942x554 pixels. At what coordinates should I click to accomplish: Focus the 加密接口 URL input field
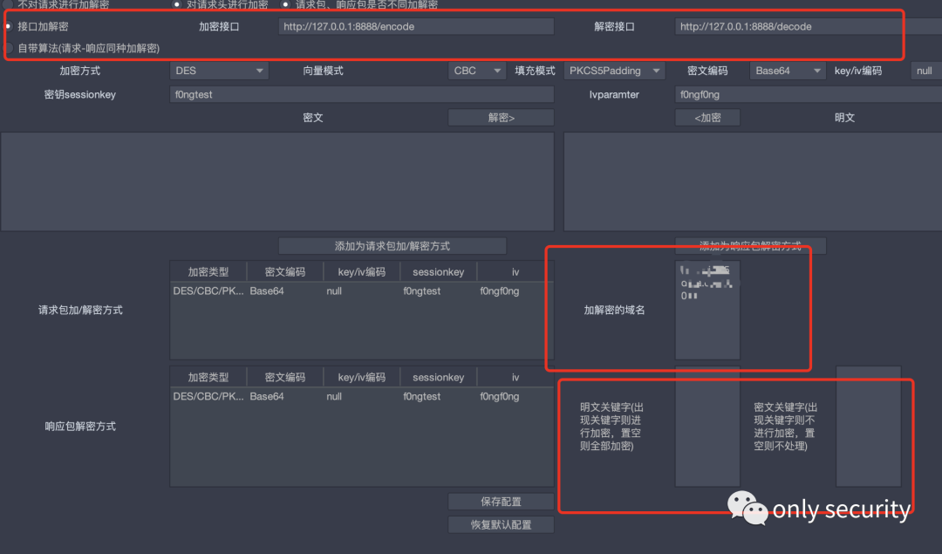(x=416, y=27)
